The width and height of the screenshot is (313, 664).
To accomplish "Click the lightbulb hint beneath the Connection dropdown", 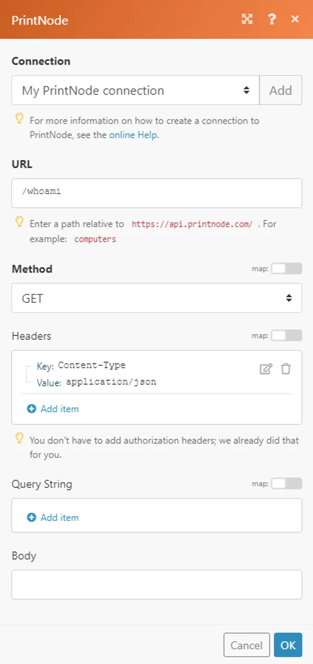I will click(20, 120).
